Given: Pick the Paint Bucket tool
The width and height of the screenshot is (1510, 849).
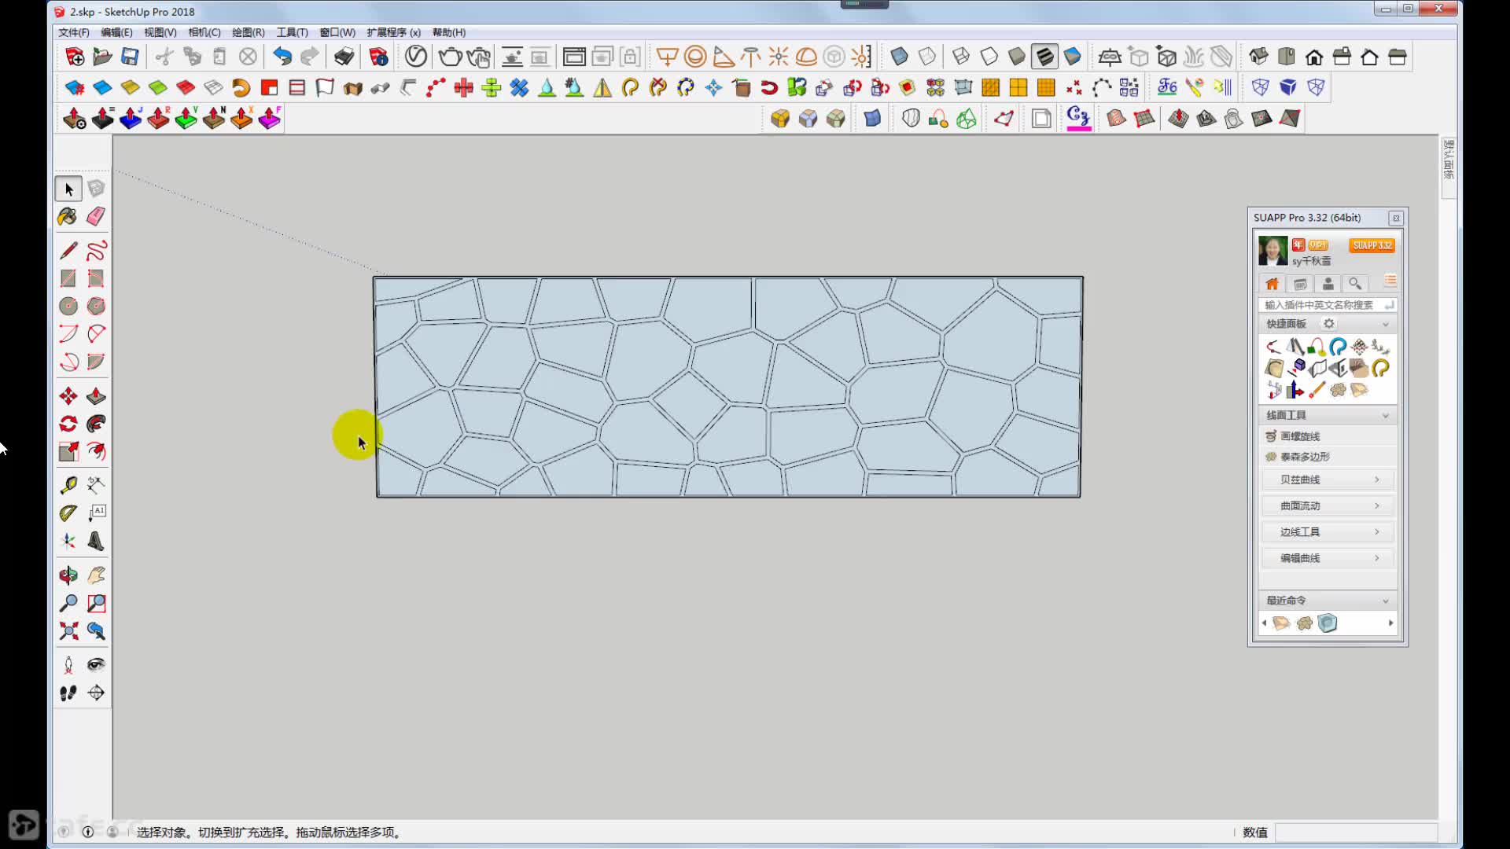Looking at the screenshot, I should 68,216.
